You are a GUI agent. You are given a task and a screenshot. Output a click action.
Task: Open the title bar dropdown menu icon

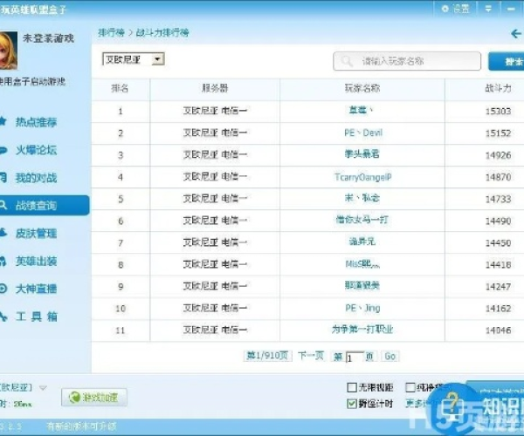tap(488, 9)
